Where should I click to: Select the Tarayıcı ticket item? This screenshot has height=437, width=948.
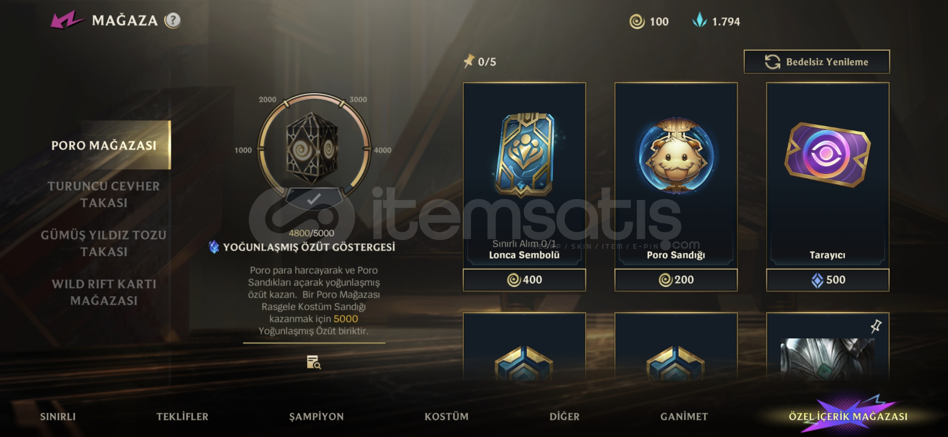click(827, 176)
